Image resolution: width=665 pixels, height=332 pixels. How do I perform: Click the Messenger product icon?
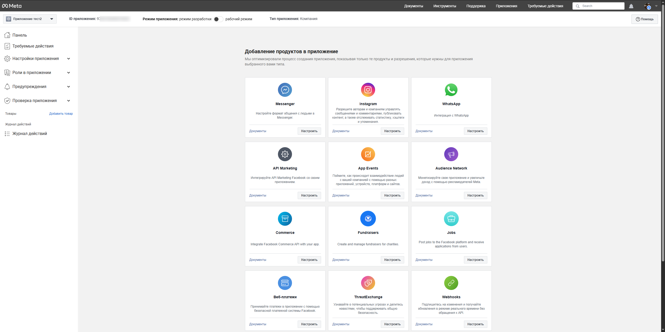(x=285, y=90)
